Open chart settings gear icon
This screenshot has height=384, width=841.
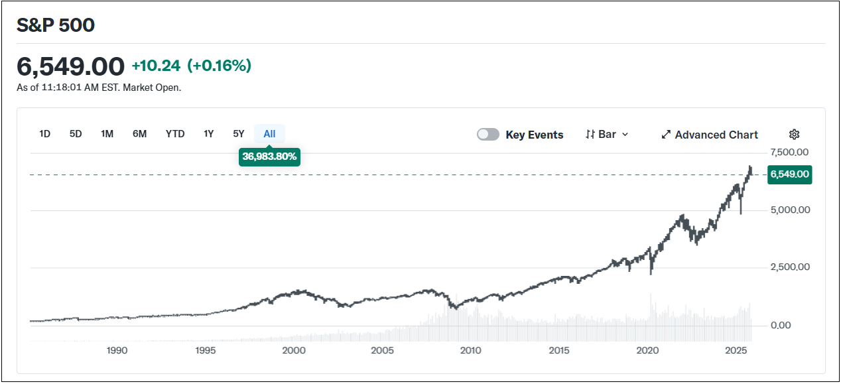794,135
